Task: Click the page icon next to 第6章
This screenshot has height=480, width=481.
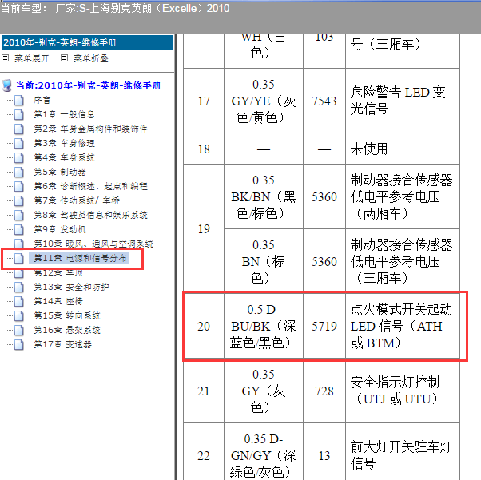Action: 19,186
